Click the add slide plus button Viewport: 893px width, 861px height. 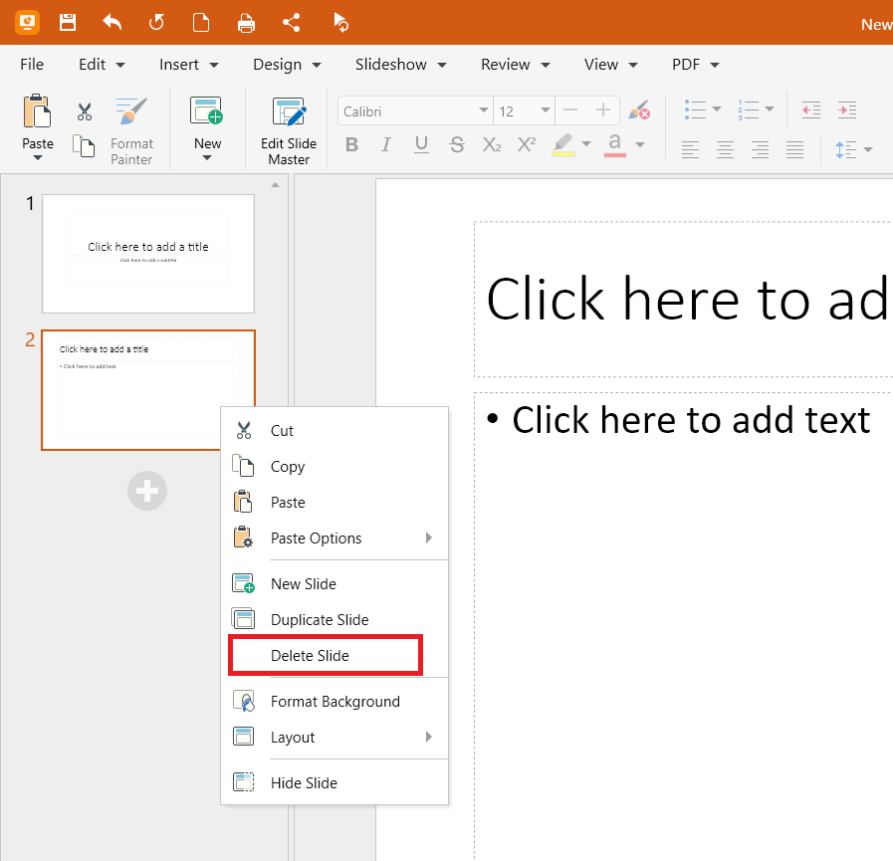tap(147, 491)
